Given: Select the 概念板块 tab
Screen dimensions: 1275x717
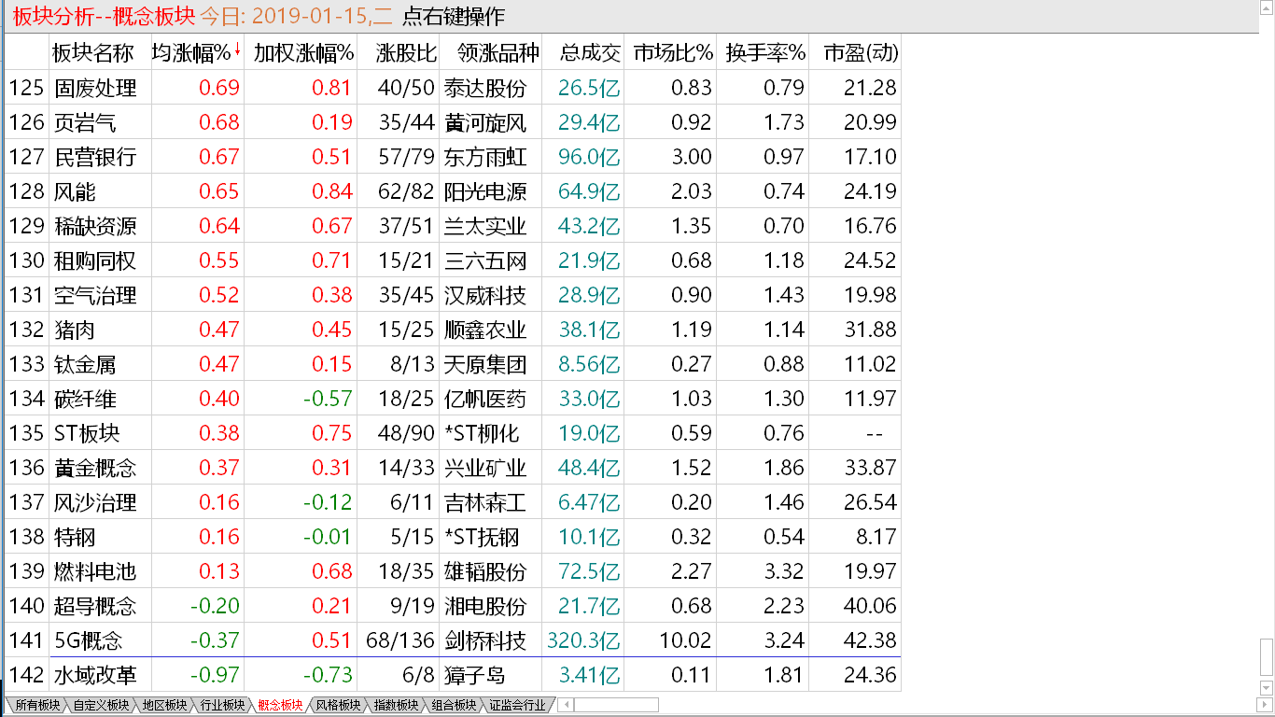Looking at the screenshot, I should (x=279, y=705).
